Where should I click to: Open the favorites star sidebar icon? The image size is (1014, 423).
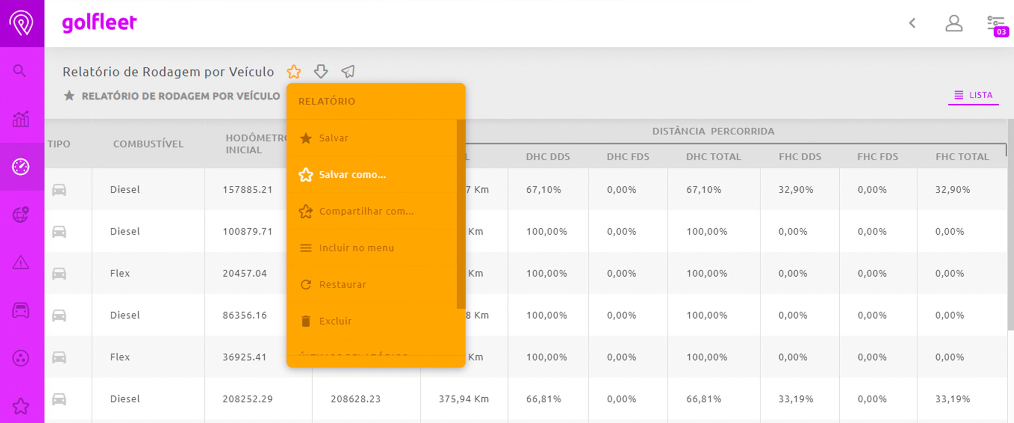(21, 406)
